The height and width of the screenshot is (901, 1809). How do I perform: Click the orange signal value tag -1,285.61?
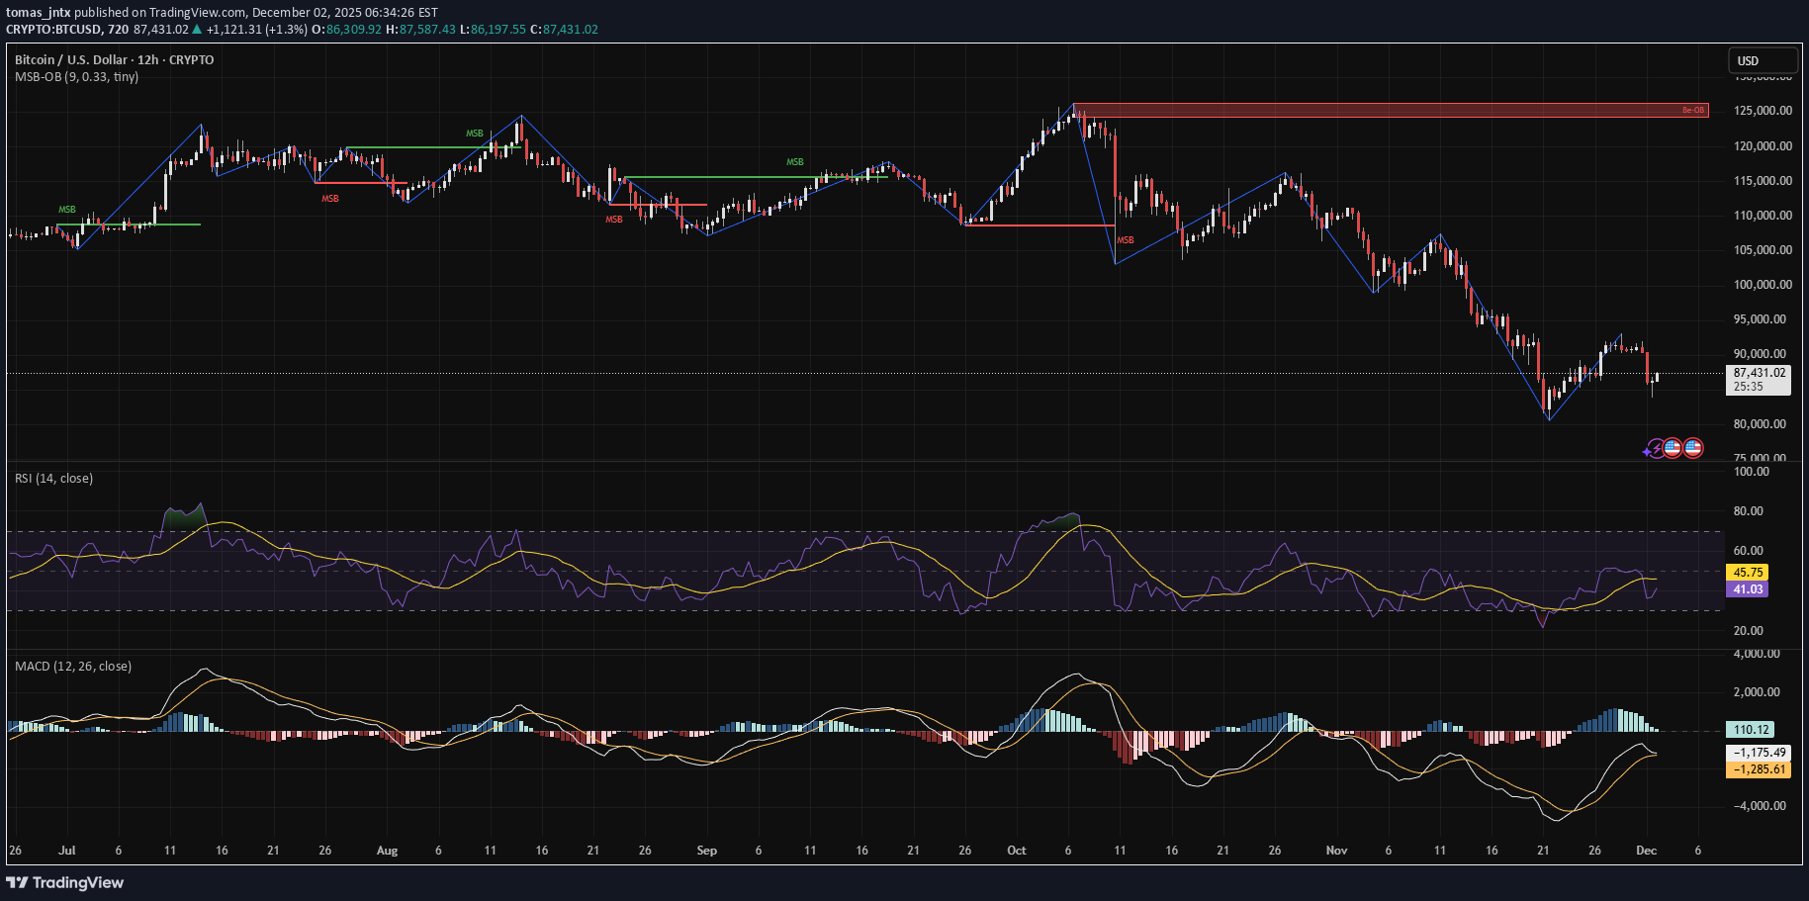[x=1759, y=769]
